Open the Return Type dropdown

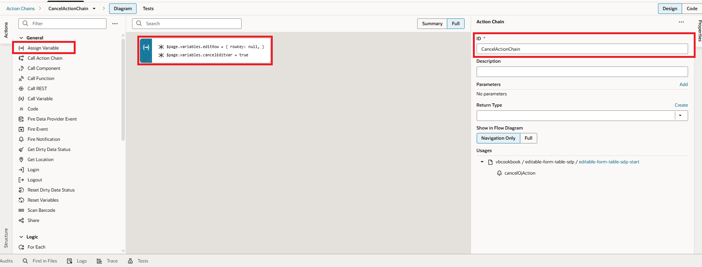click(x=680, y=116)
